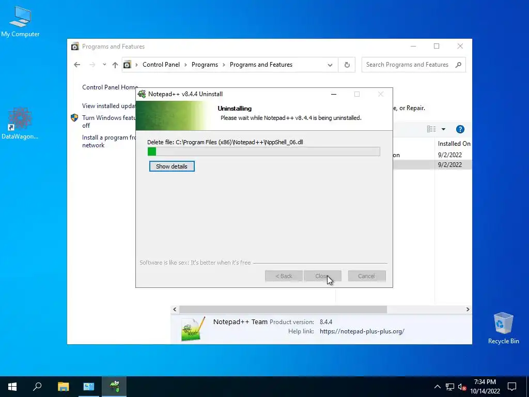Minimize the Notepad++ Uninstall dialog
This screenshot has height=397, width=529.
(x=334, y=94)
